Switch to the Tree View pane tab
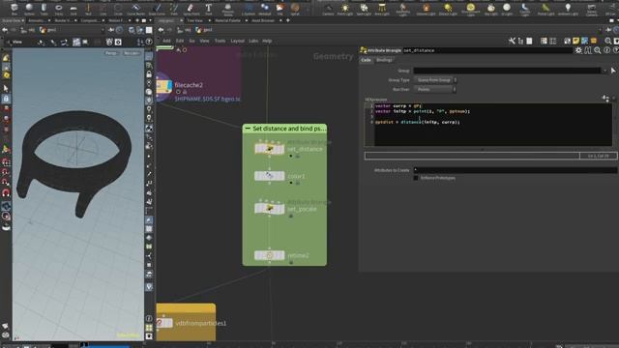Viewport: 619px width, 348px height. tap(194, 20)
